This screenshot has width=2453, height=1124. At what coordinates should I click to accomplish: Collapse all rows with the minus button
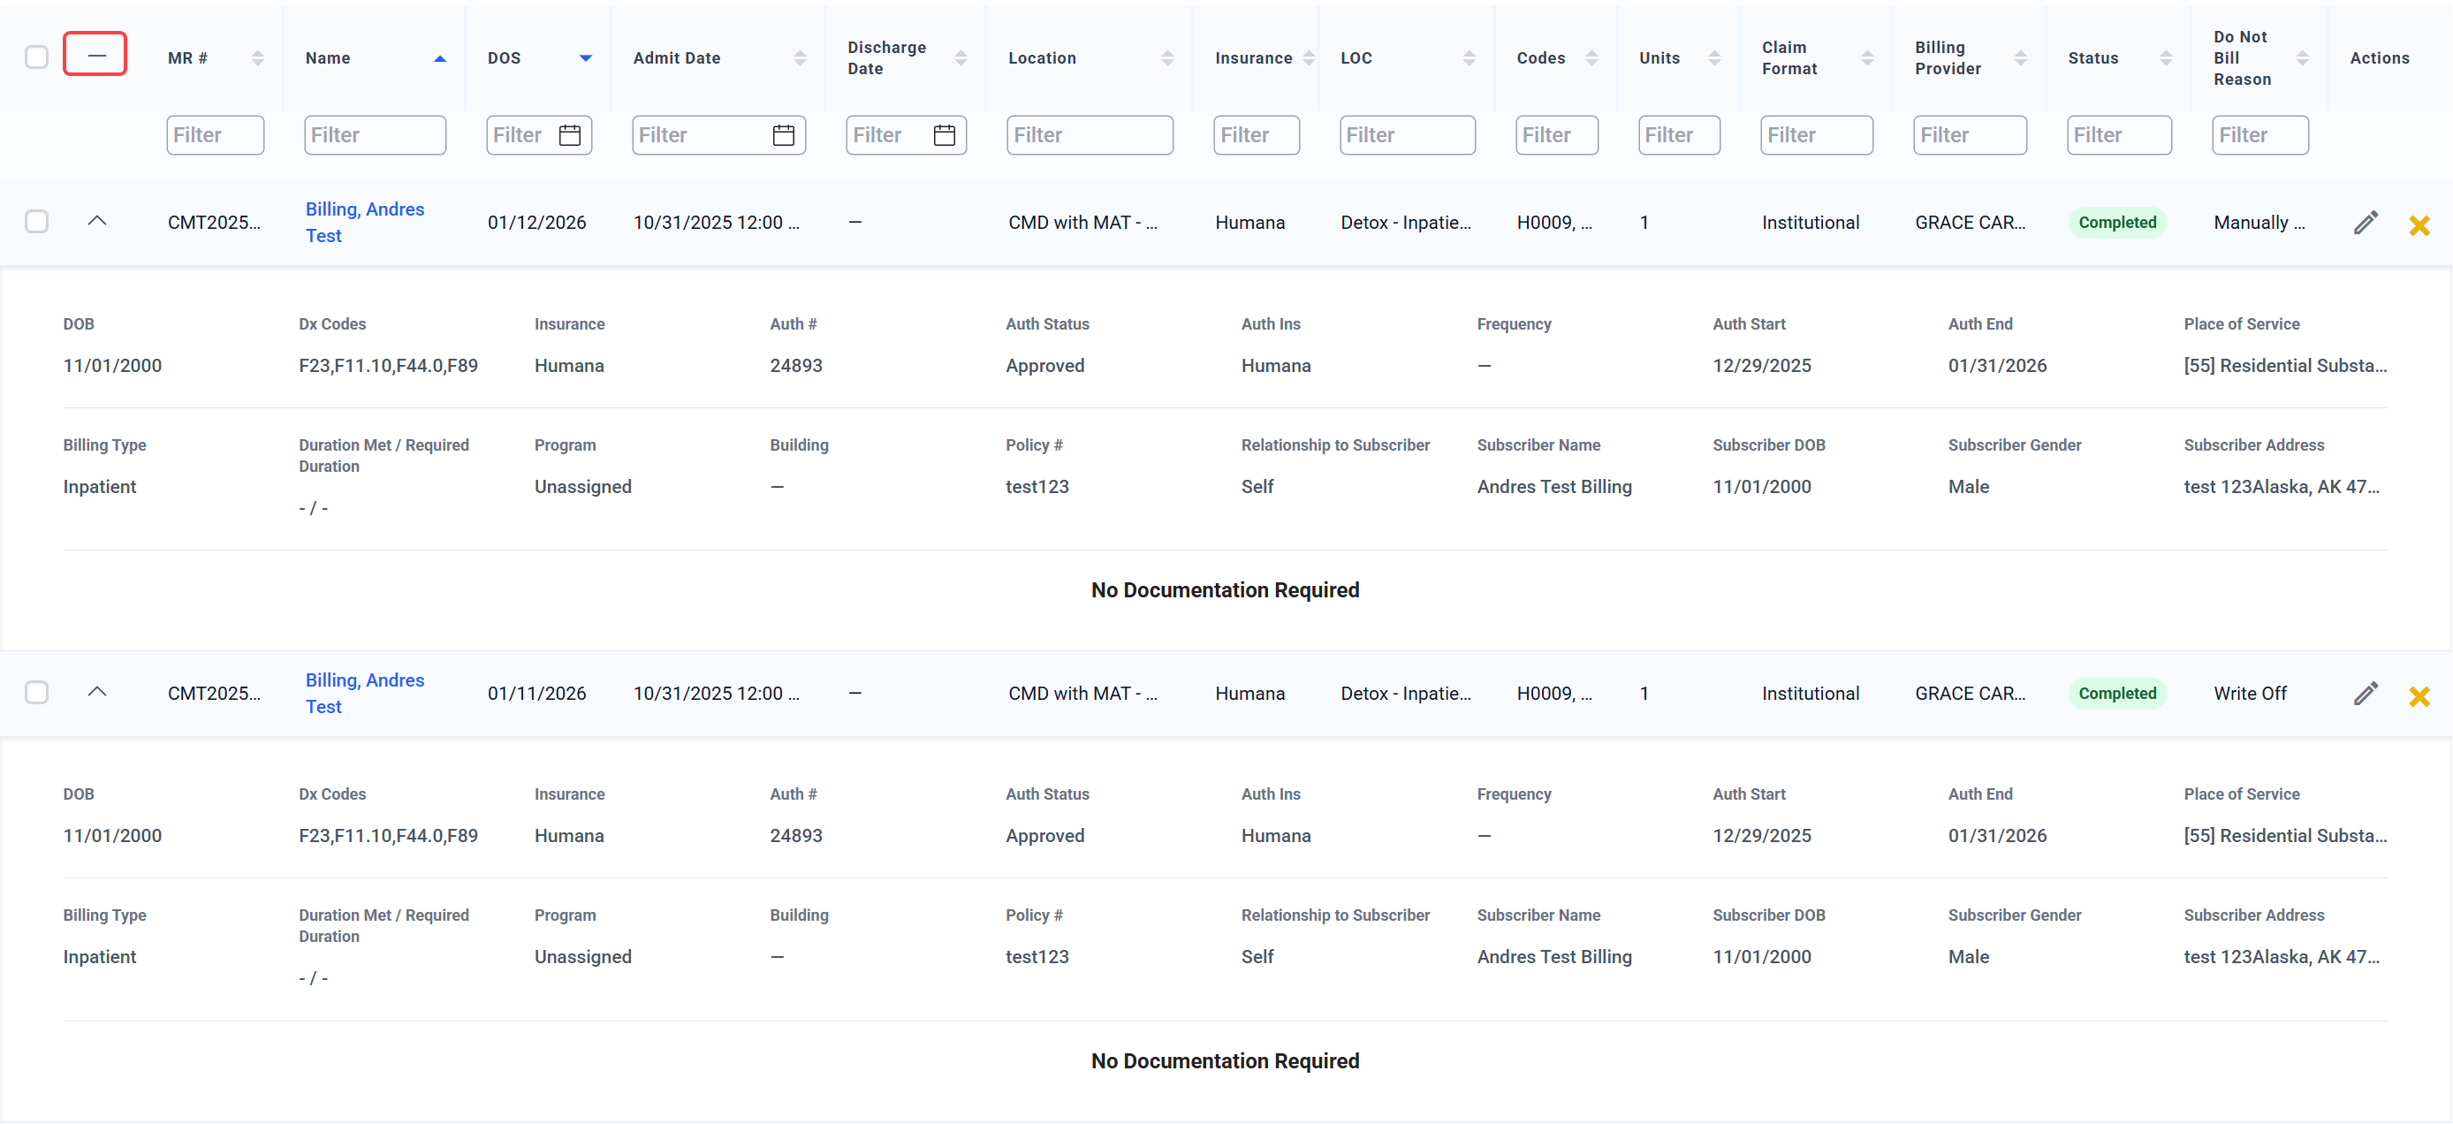[95, 54]
